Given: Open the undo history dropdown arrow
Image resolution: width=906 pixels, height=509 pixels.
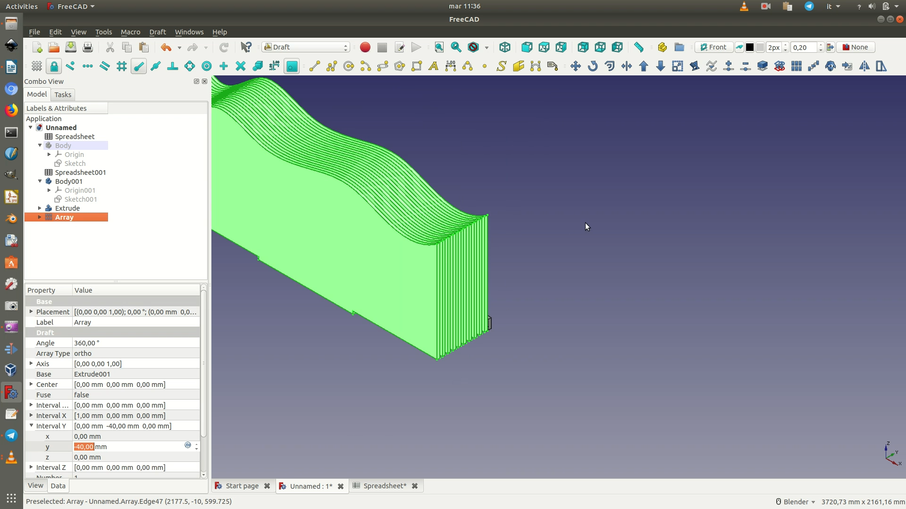Looking at the screenshot, I should pyautogui.click(x=179, y=48).
